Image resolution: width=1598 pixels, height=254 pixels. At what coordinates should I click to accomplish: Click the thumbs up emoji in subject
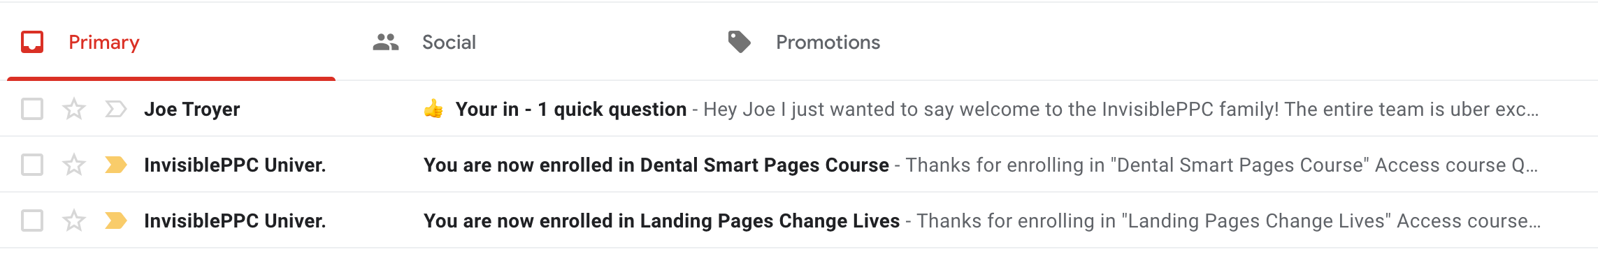tap(433, 109)
